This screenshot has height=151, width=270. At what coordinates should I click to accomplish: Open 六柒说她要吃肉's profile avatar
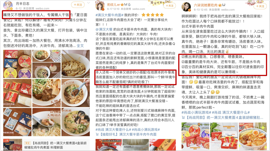(x=186, y=7)
